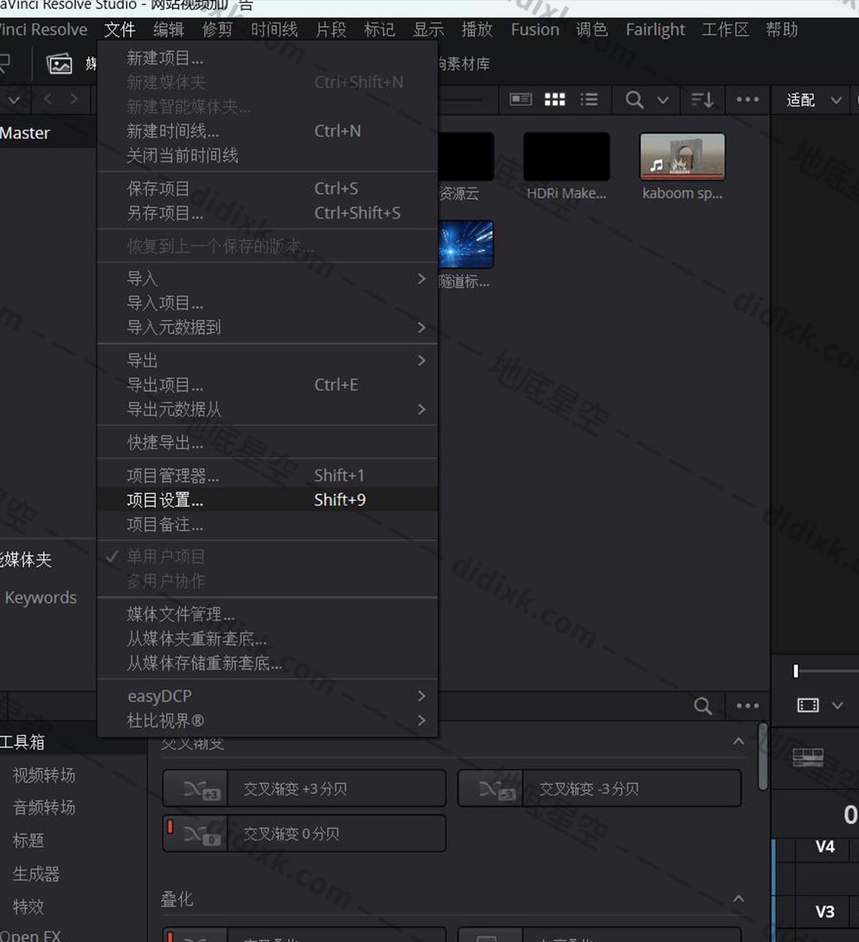Open the media pool sort order icon
This screenshot has height=942, width=859.
702,99
